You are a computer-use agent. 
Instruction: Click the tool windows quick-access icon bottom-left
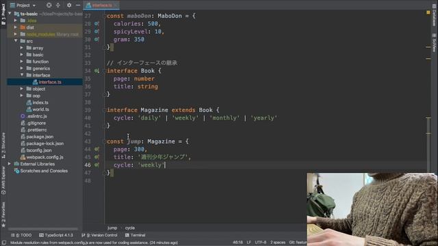click(4, 243)
